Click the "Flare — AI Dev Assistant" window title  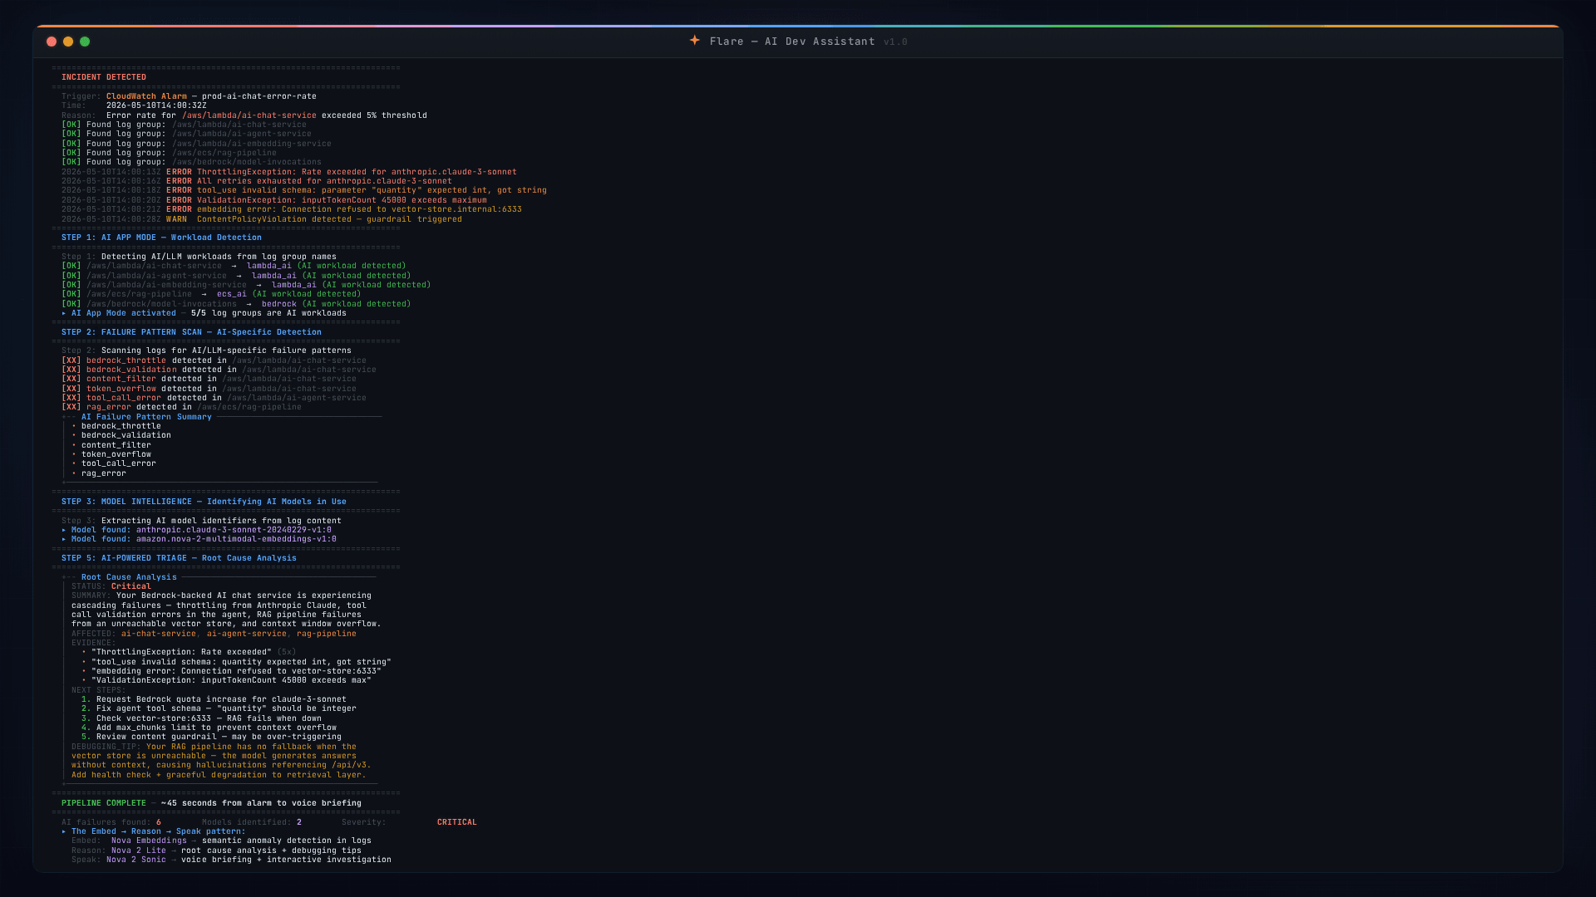point(792,42)
